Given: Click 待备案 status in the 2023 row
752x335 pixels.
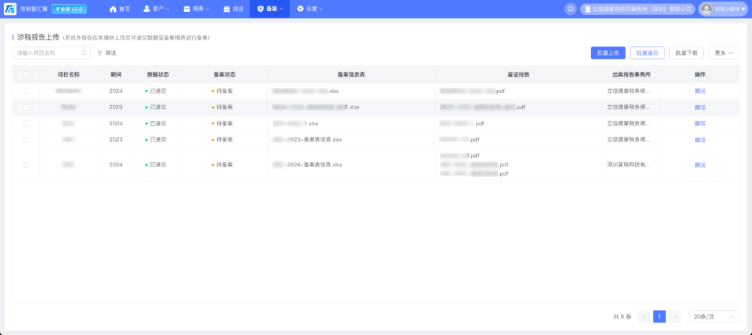Looking at the screenshot, I should pos(222,140).
